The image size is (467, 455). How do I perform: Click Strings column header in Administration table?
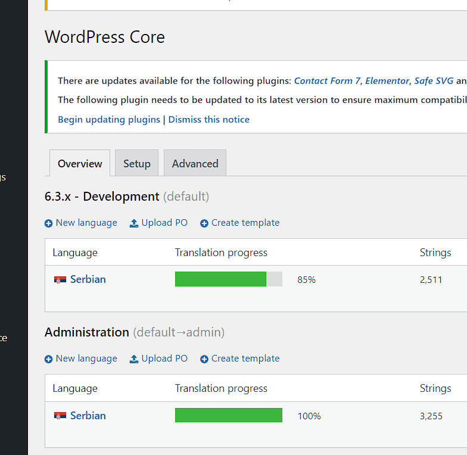[x=435, y=388]
